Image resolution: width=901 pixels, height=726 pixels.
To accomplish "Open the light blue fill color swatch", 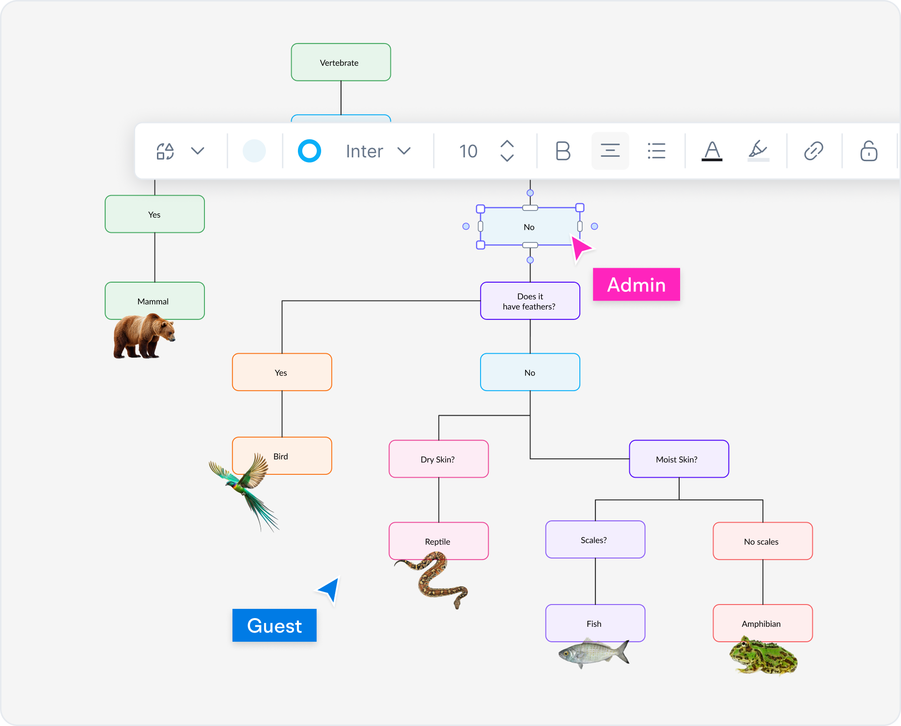I will (x=254, y=151).
